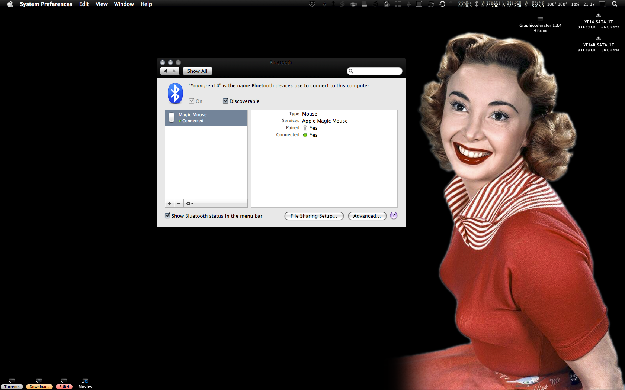Click the Time Machine restore icon in the menu bar
The width and height of the screenshot is (625, 390).
442,4
